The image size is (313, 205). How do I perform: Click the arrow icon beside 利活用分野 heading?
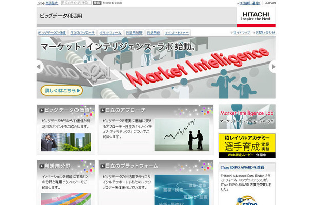point(42,166)
